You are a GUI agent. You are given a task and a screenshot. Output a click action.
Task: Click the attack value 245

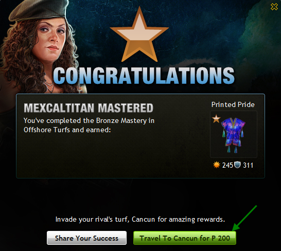(227, 165)
